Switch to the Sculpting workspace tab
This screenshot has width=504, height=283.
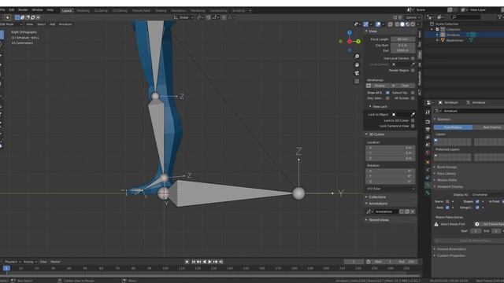coord(101,10)
